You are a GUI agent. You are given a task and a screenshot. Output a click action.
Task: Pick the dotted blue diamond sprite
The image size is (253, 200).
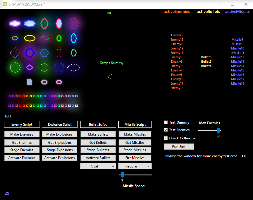tap(15, 53)
